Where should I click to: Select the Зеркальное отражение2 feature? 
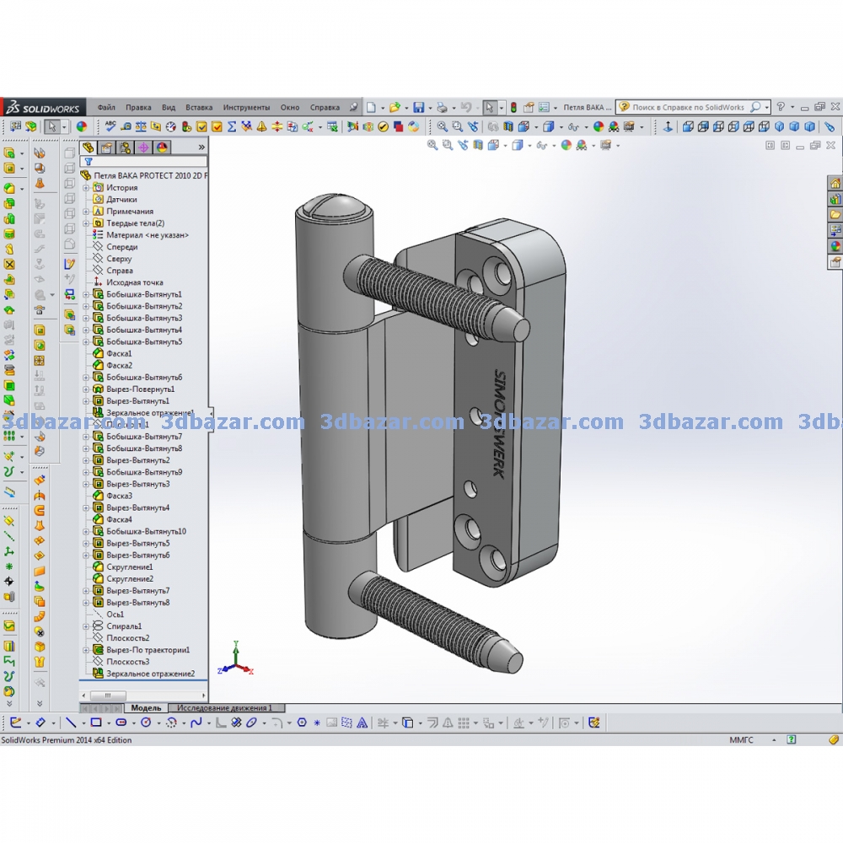coord(150,674)
